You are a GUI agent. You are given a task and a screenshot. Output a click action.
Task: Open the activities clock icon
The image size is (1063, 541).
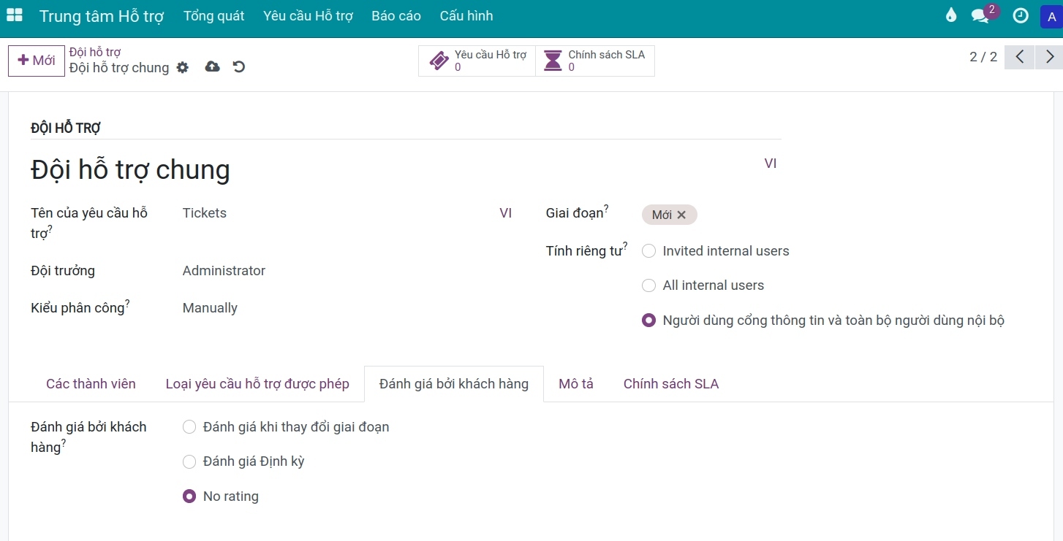1021,15
